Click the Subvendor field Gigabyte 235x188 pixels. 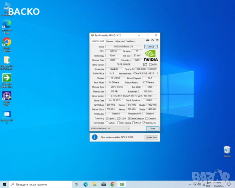(x=114, y=69)
